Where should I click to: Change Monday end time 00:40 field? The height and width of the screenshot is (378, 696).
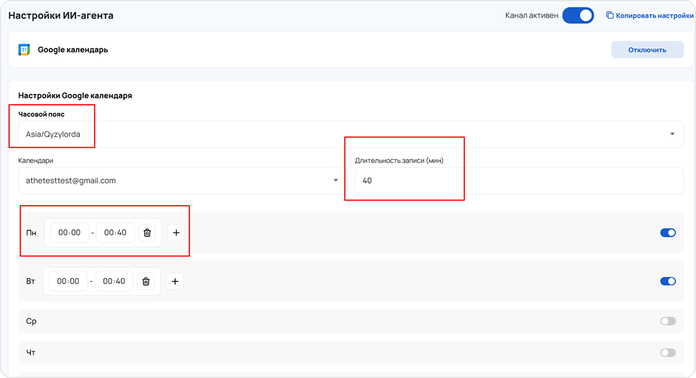point(115,233)
